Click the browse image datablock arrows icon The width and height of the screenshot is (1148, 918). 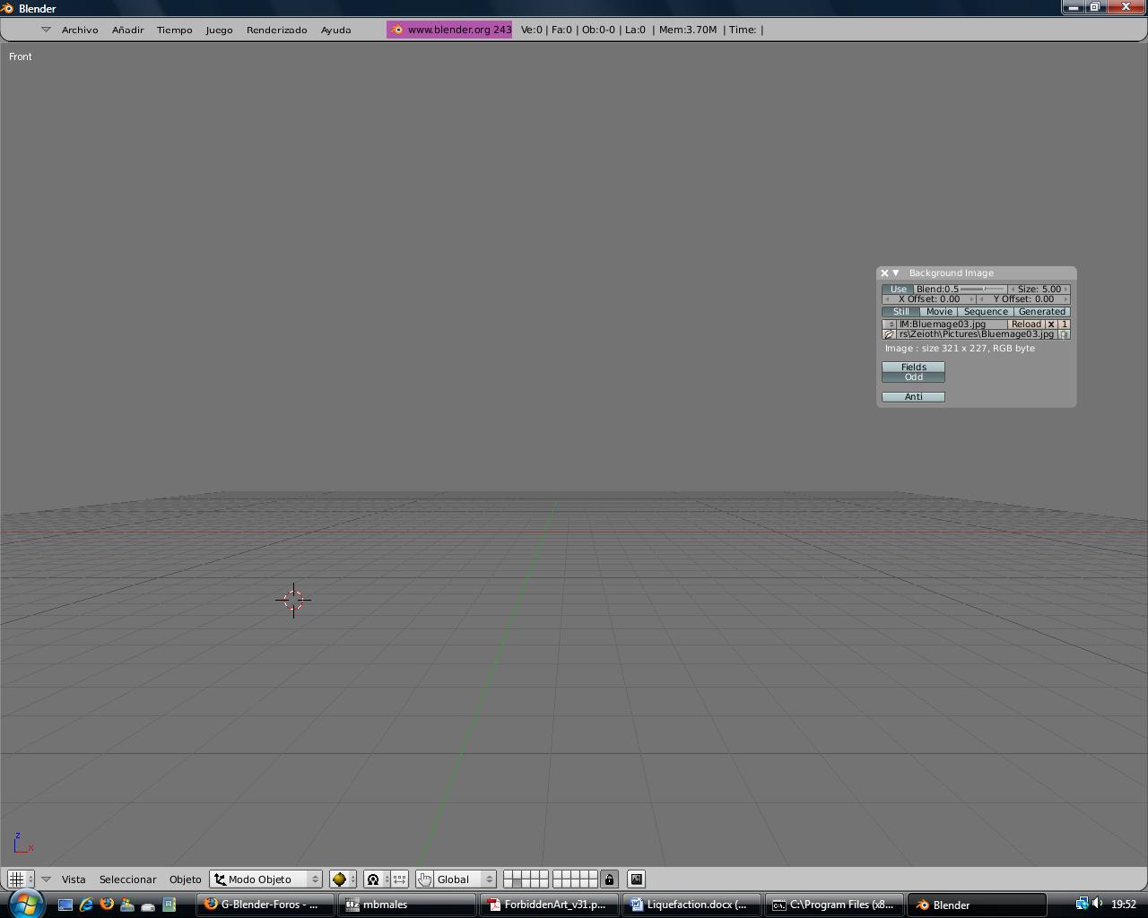(890, 325)
